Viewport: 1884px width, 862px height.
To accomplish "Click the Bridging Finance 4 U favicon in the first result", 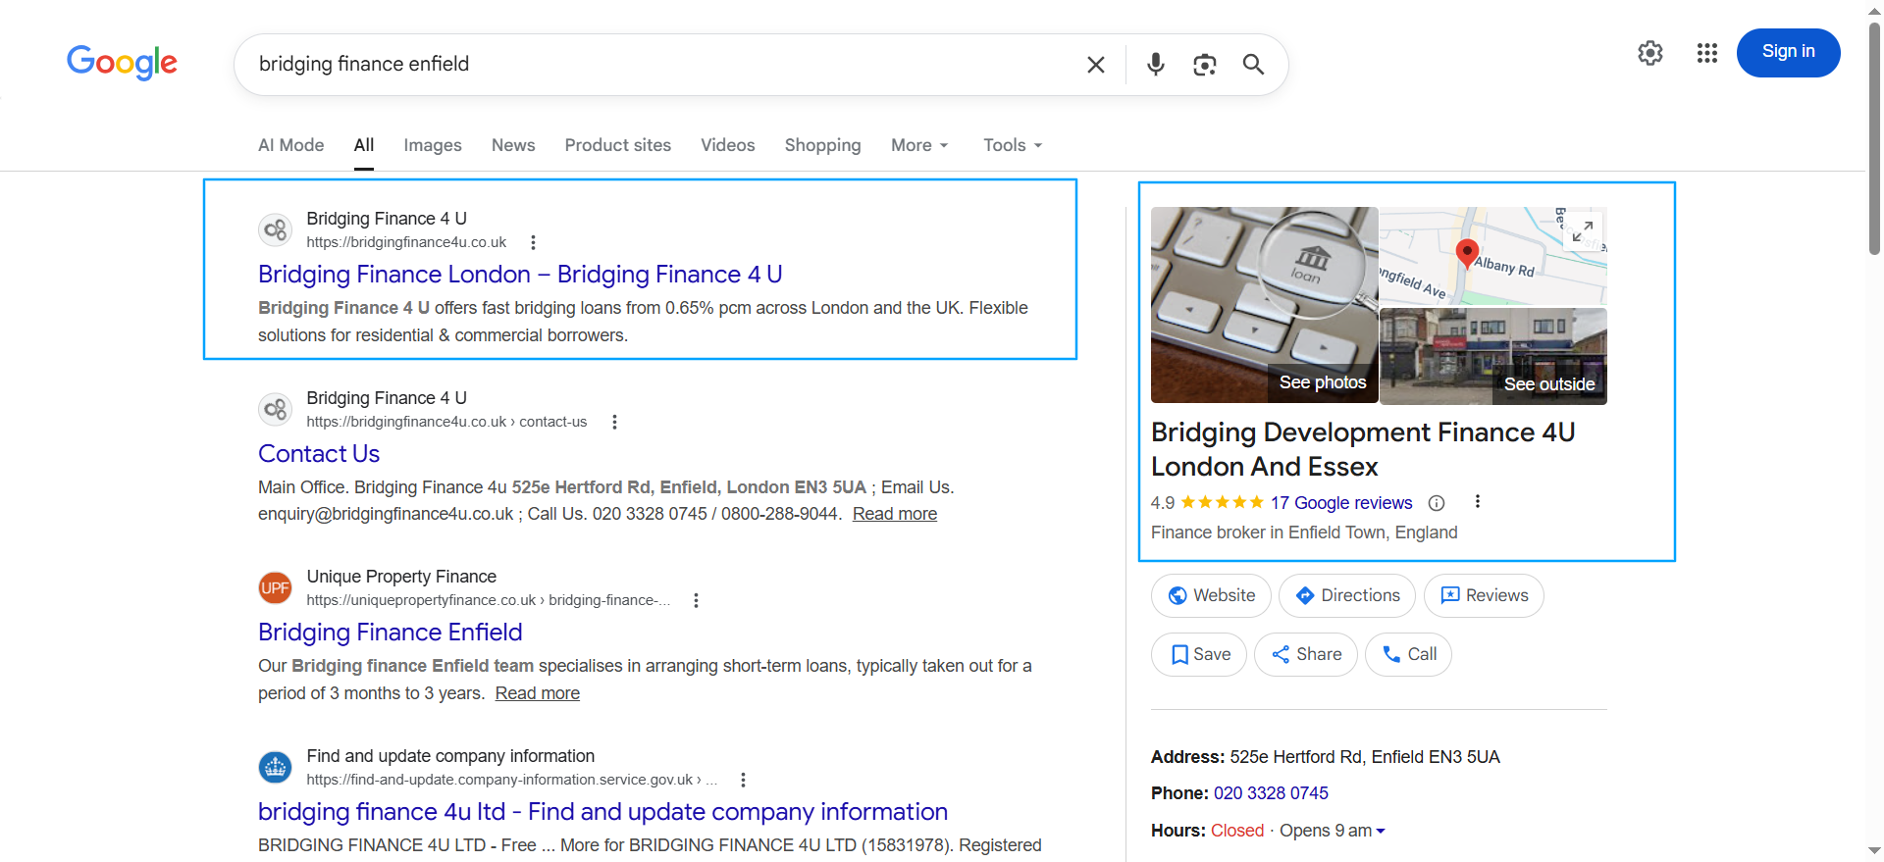I will coord(275,230).
